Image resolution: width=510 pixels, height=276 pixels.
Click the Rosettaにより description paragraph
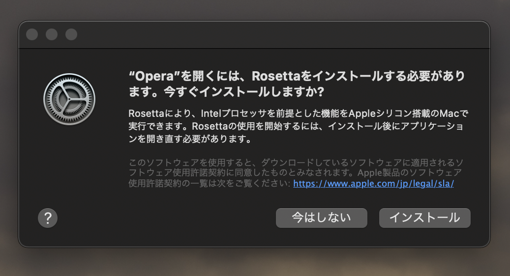[x=298, y=126]
